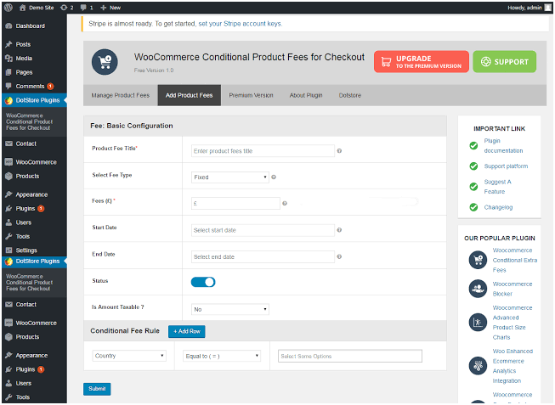Open the Dotstore tab
This screenshot has width=555, height=405.
point(349,95)
